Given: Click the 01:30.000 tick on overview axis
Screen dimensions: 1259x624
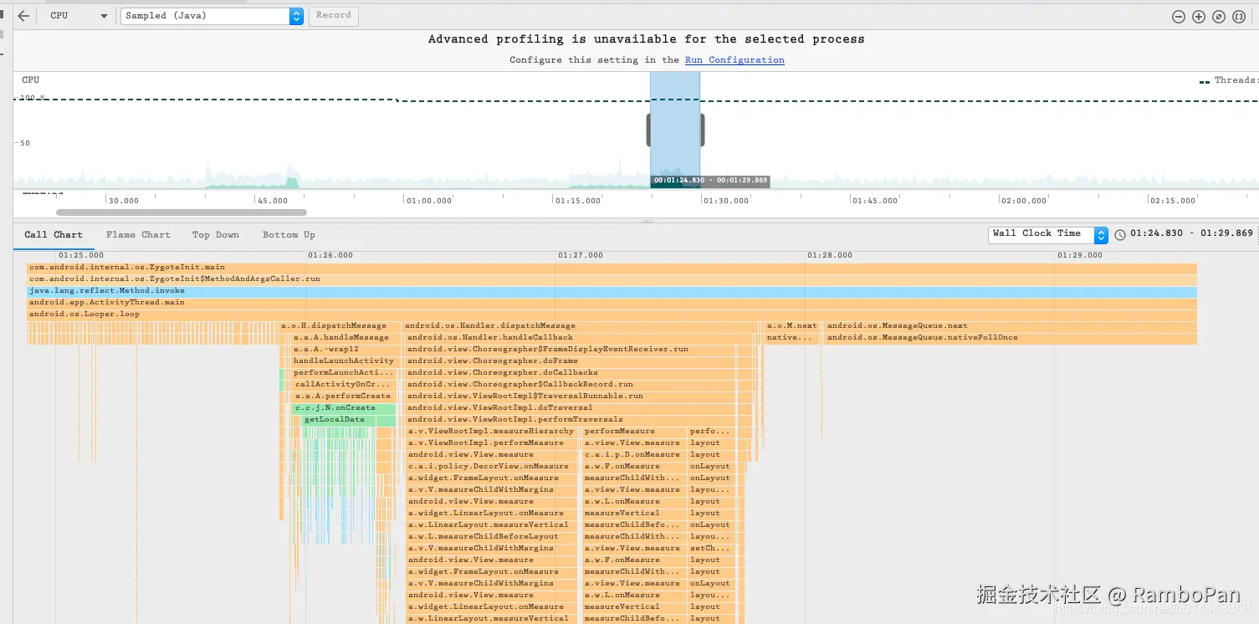Looking at the screenshot, I should [x=725, y=201].
